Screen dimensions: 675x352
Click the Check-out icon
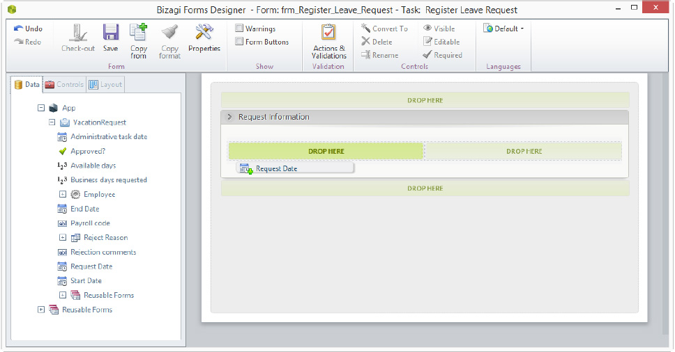coord(78,33)
